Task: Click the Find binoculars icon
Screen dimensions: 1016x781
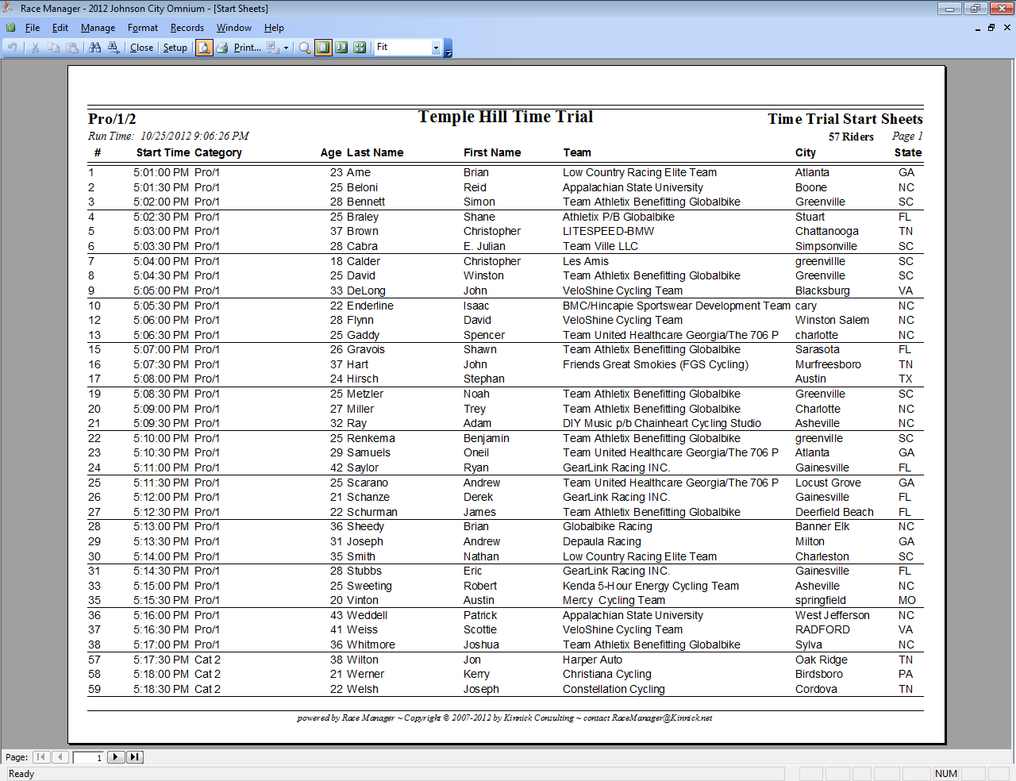Action: pyautogui.click(x=95, y=48)
